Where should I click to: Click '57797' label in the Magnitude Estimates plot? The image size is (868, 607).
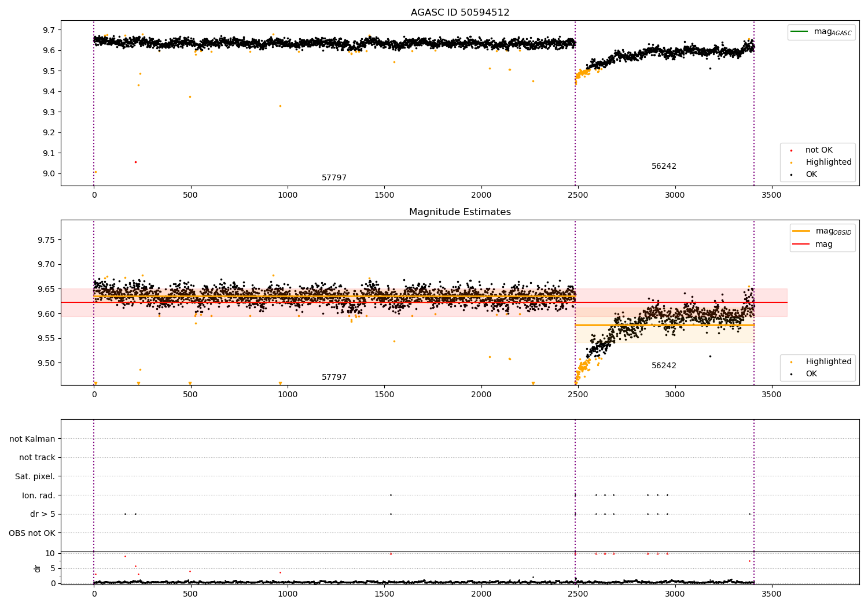[x=334, y=377]
